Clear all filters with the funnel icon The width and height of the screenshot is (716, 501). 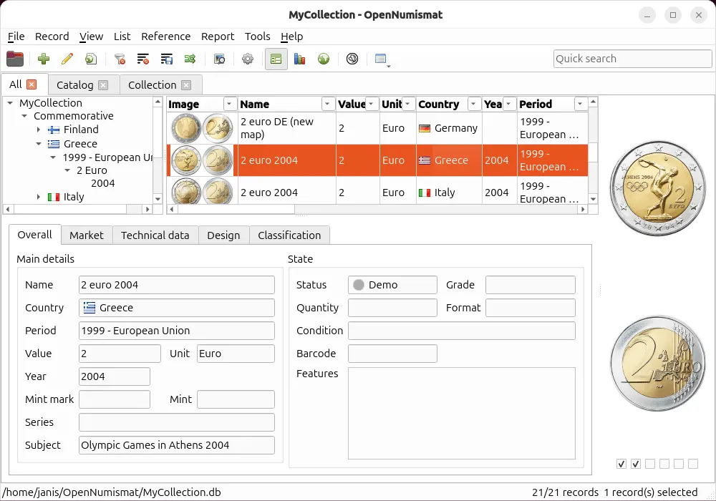click(x=120, y=59)
